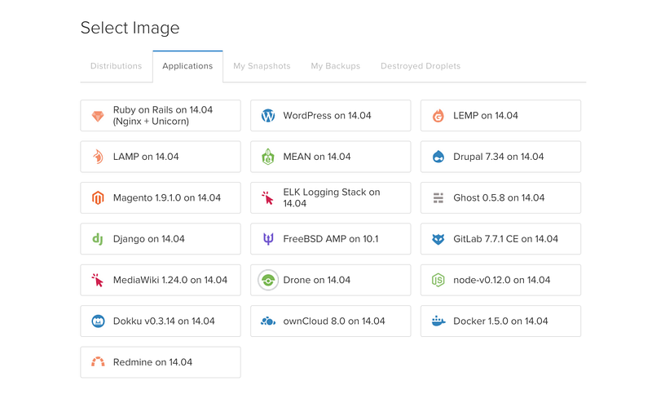Image resolution: width=652 pixels, height=412 pixels.
Task: Click the LEMP flame icon
Action: (438, 116)
